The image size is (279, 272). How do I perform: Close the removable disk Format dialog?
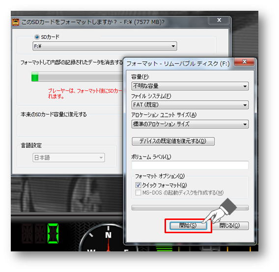click(x=245, y=62)
